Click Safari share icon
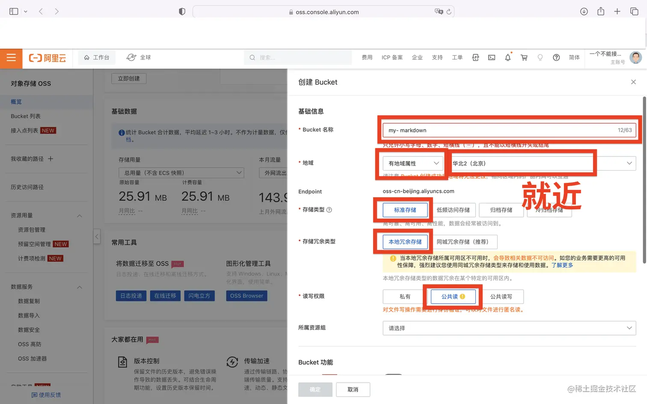The image size is (647, 404). pyautogui.click(x=601, y=11)
